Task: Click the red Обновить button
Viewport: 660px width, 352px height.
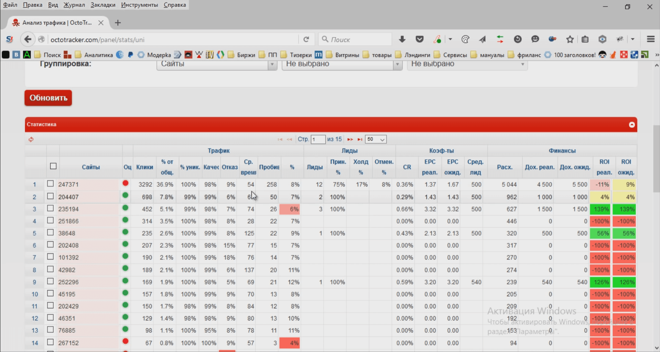Action: (48, 98)
